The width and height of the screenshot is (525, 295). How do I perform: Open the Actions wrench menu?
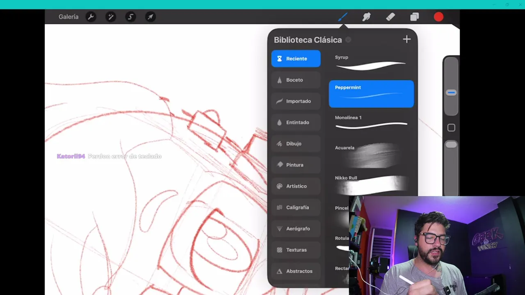click(x=91, y=17)
